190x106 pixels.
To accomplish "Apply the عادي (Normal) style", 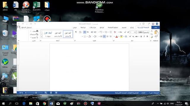I will click(68, 34).
